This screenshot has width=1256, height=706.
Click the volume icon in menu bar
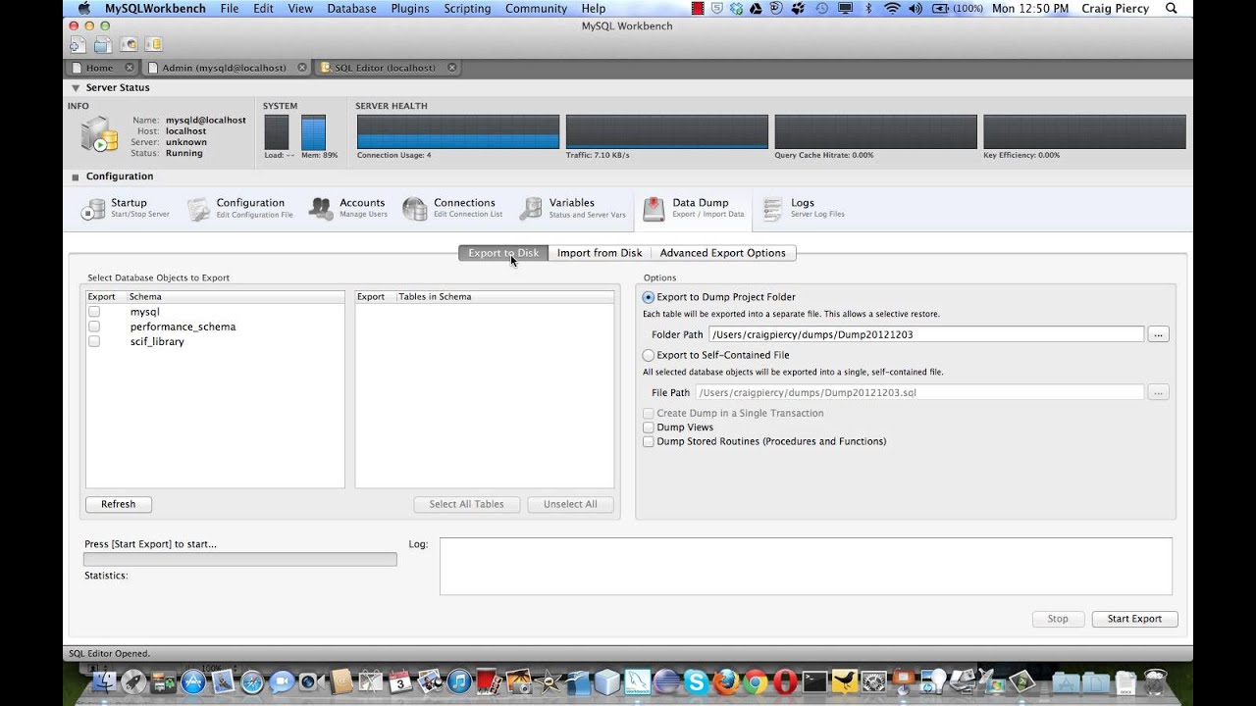(916, 8)
